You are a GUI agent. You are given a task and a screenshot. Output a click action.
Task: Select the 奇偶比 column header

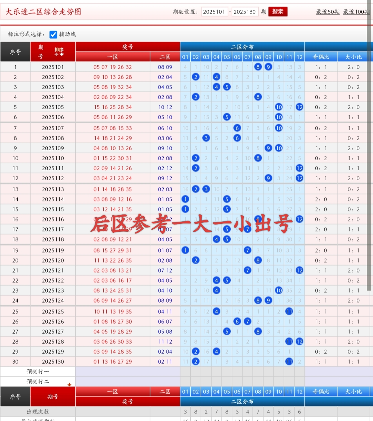pyautogui.click(x=321, y=57)
